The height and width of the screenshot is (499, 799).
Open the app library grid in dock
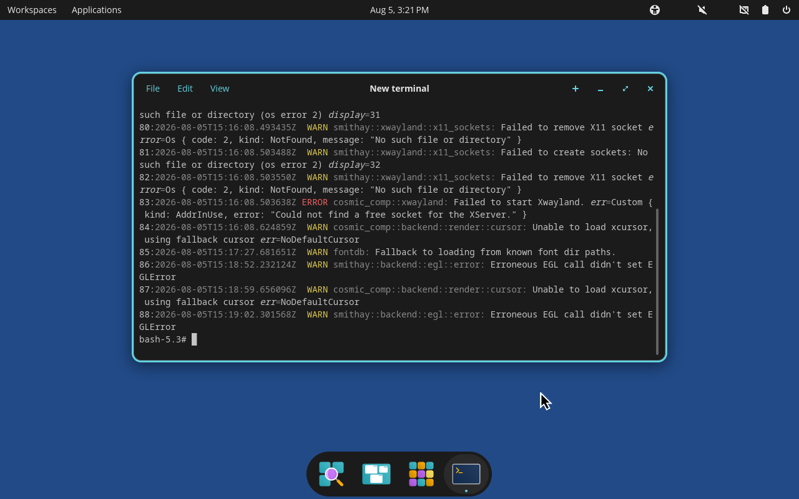click(421, 474)
